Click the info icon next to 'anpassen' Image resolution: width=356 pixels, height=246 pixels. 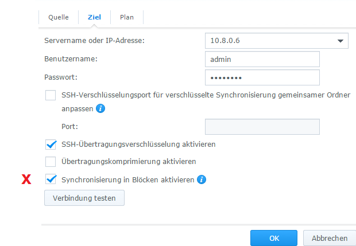100,107
